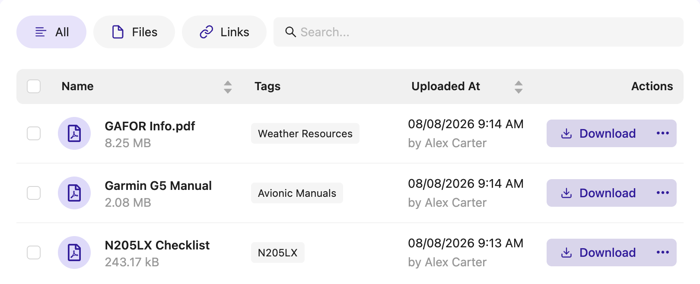
Task: Check the box for GAFOR Info.pdf
Action: pos(34,133)
